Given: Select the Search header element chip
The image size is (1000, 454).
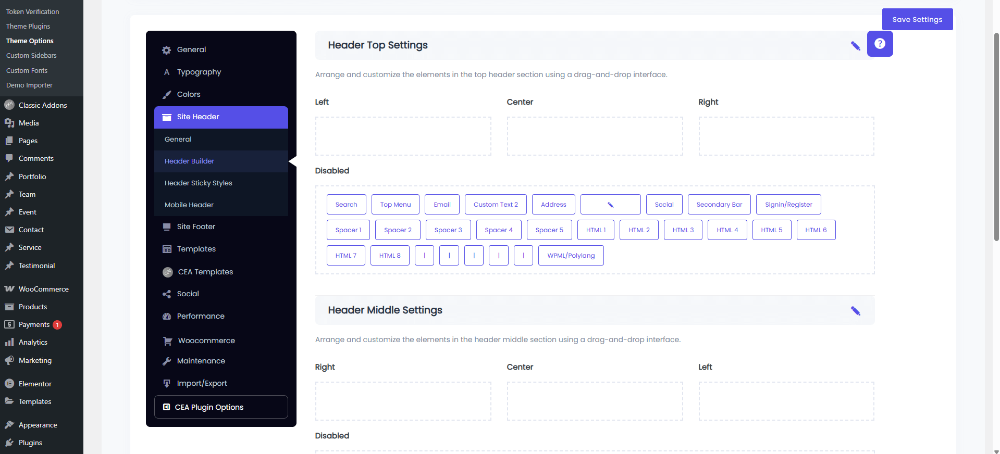Looking at the screenshot, I should click(x=346, y=205).
